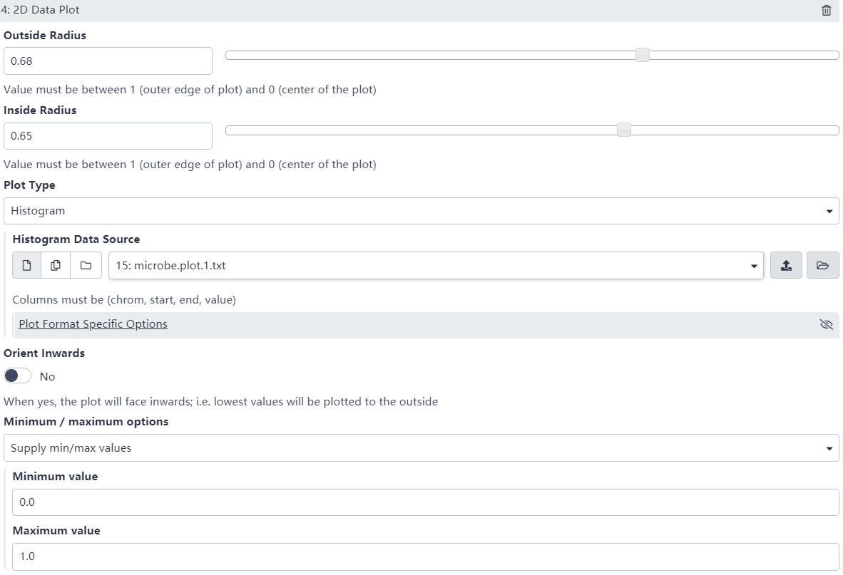Click the "No" label beside Orient Inwards

[48, 376]
